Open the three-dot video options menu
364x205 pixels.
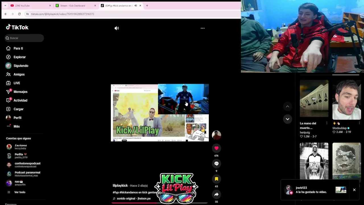202,28
